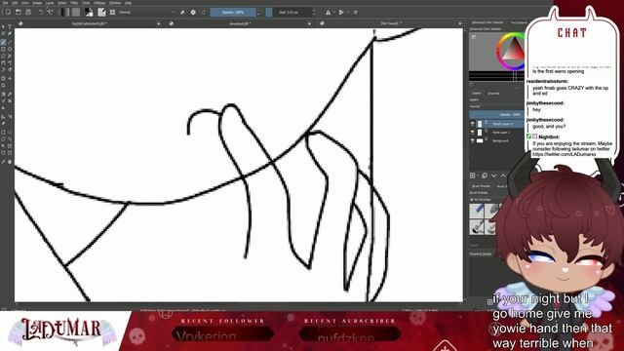Image resolution: width=624 pixels, height=351 pixels.
Task: Open an existing document via toolbar icon
Action: pyautogui.click(x=19, y=13)
